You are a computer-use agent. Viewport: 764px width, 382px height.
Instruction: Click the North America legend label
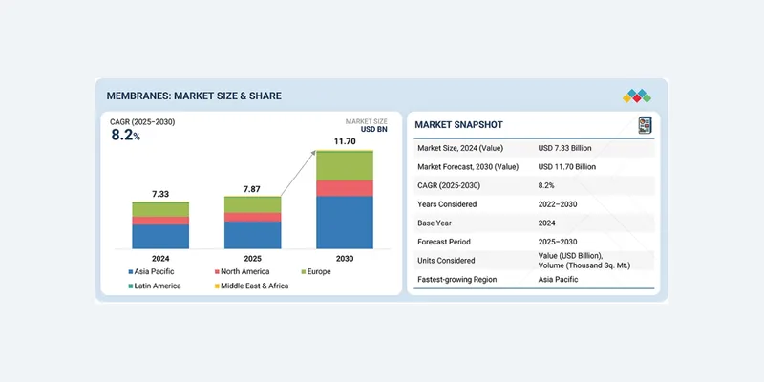[245, 271]
